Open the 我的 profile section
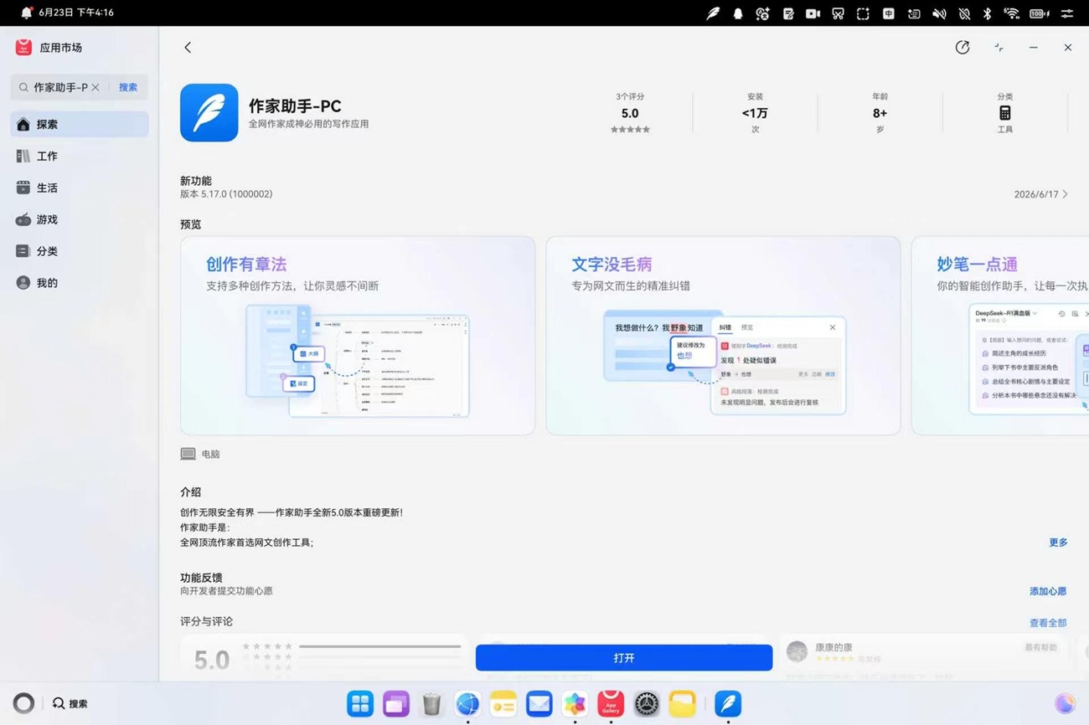Image resolution: width=1089 pixels, height=725 pixels. (80, 283)
